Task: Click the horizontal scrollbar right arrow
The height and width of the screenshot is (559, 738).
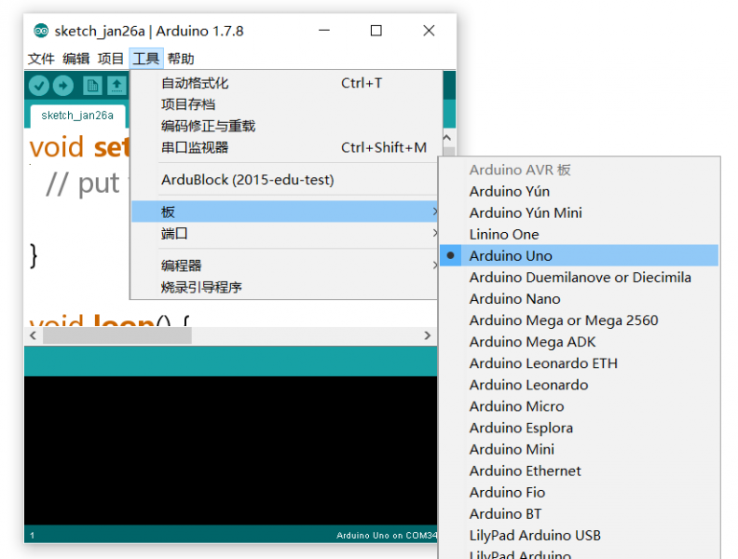Action: click(x=428, y=335)
